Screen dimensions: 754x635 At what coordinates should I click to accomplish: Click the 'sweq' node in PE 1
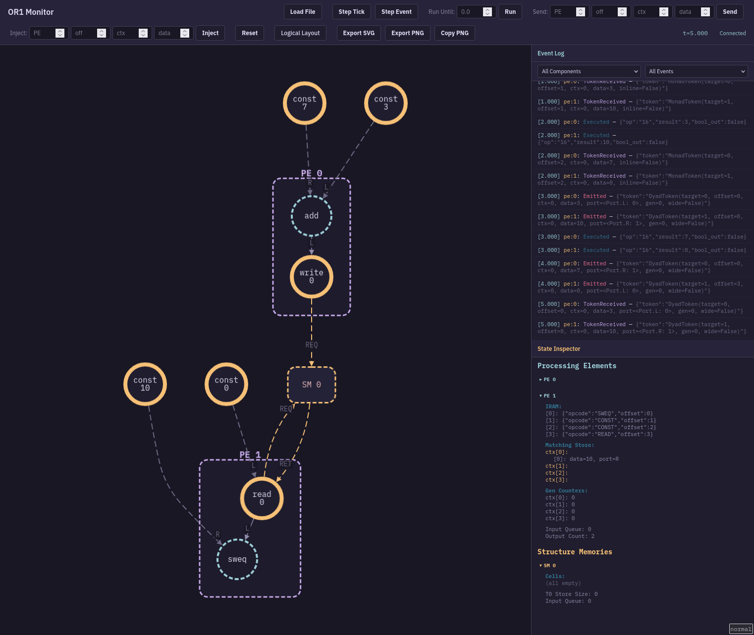(x=237, y=559)
